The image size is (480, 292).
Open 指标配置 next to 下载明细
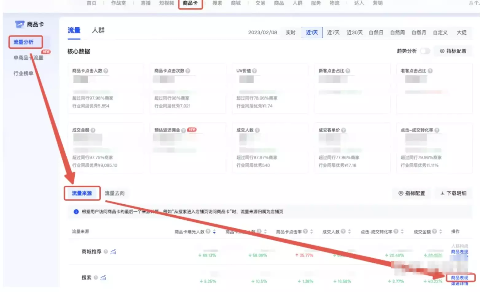(412, 193)
